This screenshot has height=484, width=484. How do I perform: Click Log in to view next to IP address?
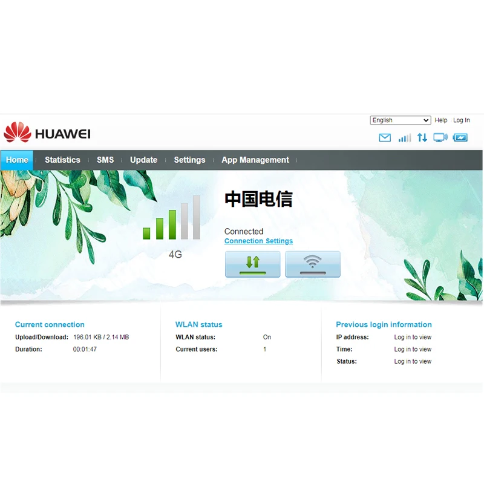click(413, 338)
